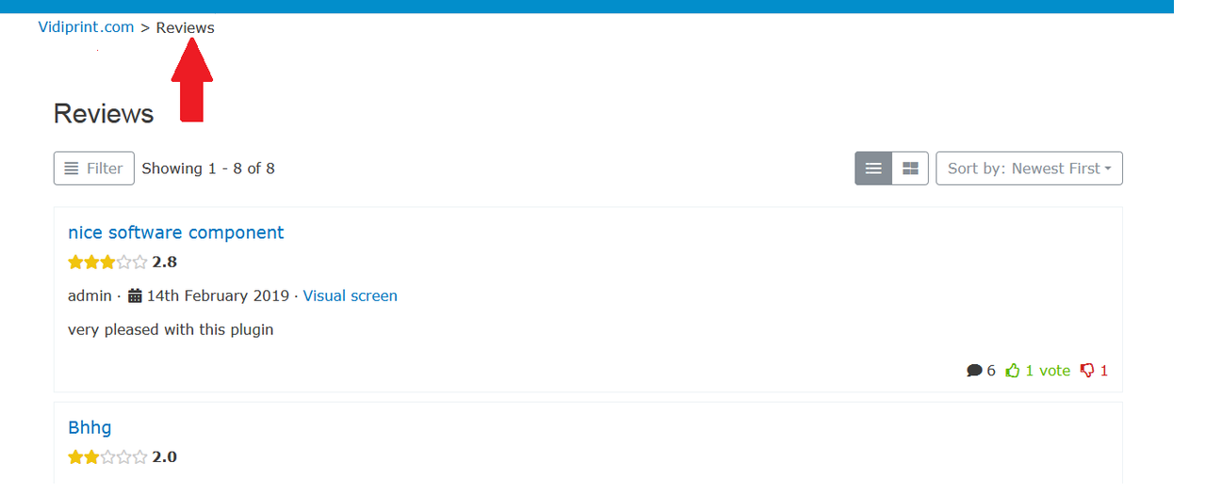Click the '14th February 2019' date text

tap(218, 295)
